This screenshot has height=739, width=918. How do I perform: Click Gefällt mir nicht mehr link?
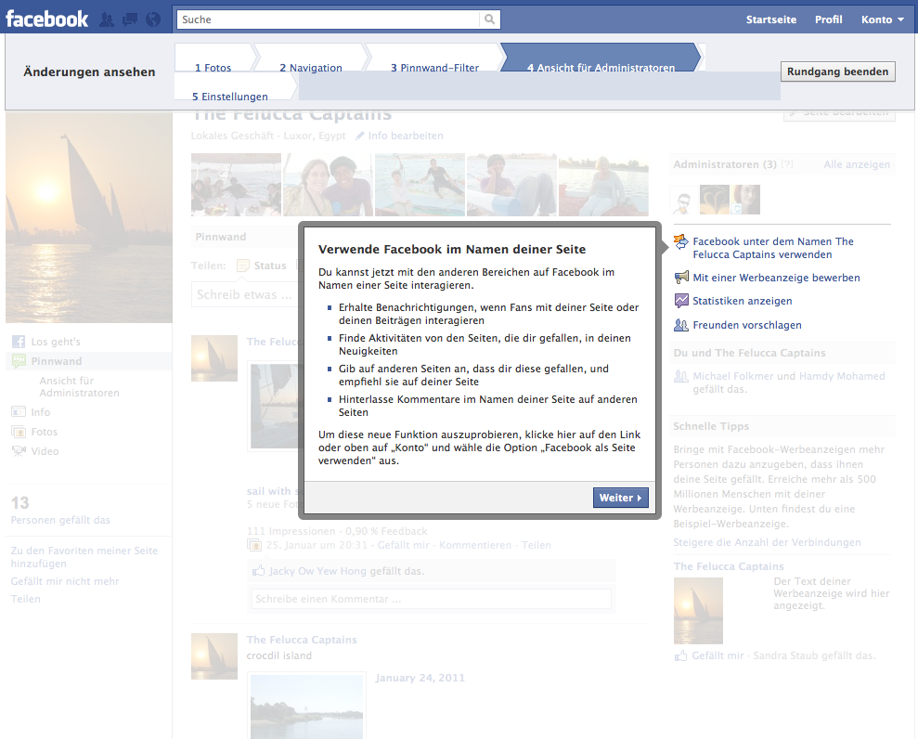65,581
